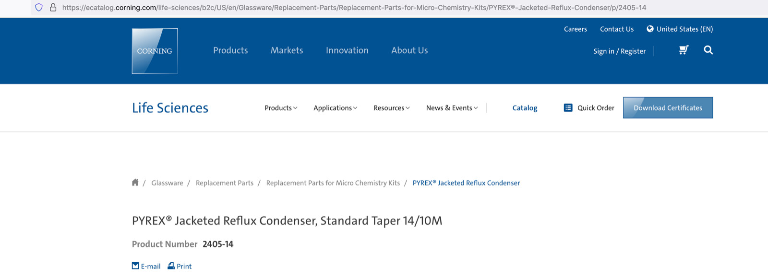Click the Print link text

[x=184, y=266]
